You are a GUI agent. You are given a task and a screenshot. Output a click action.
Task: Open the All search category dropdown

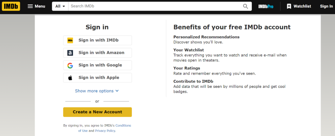60,6
